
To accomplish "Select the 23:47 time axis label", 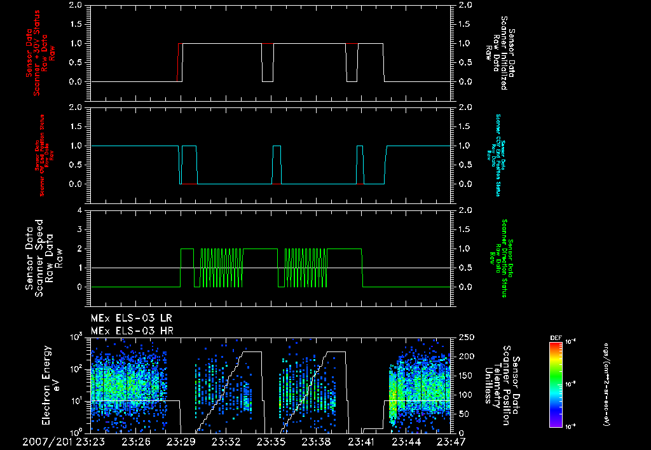I will pyautogui.click(x=452, y=442).
